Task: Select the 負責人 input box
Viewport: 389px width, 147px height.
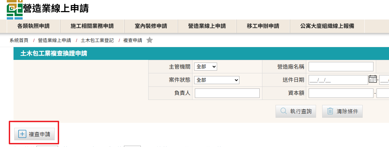Action: (x=227, y=93)
